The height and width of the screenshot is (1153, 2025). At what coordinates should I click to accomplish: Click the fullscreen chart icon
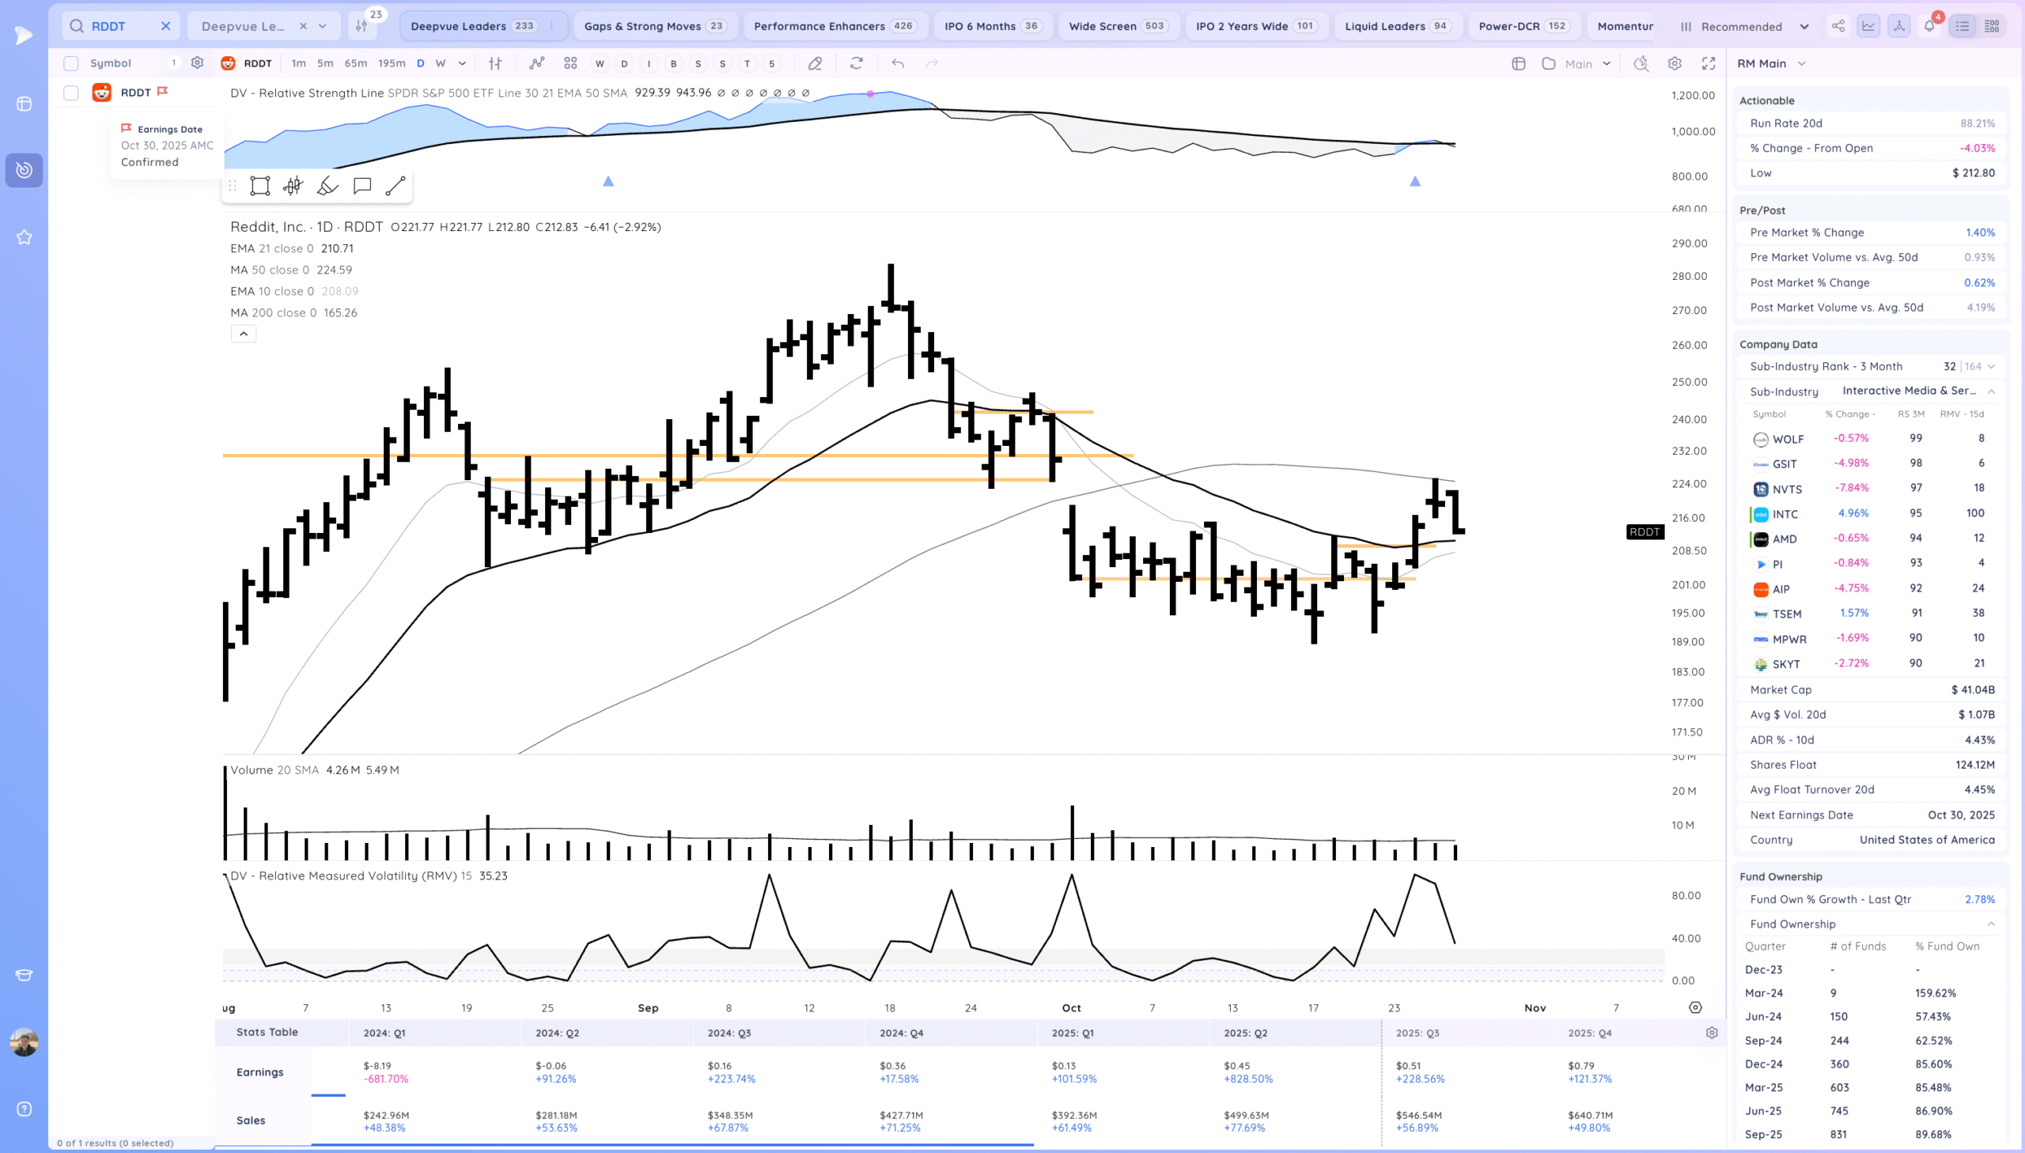(x=1709, y=63)
